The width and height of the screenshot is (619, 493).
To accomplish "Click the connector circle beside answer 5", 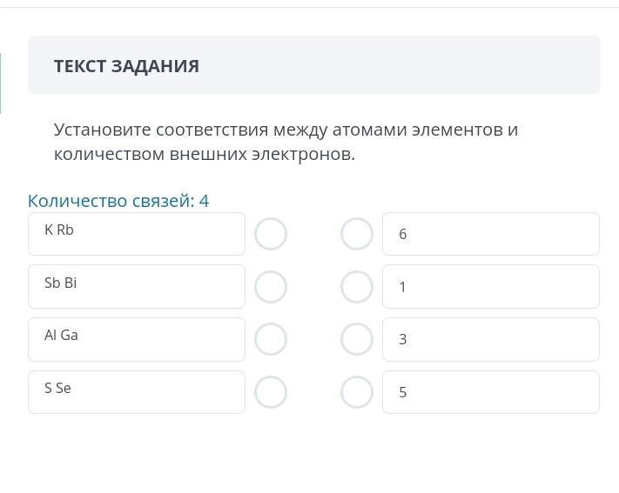I will pos(356,392).
